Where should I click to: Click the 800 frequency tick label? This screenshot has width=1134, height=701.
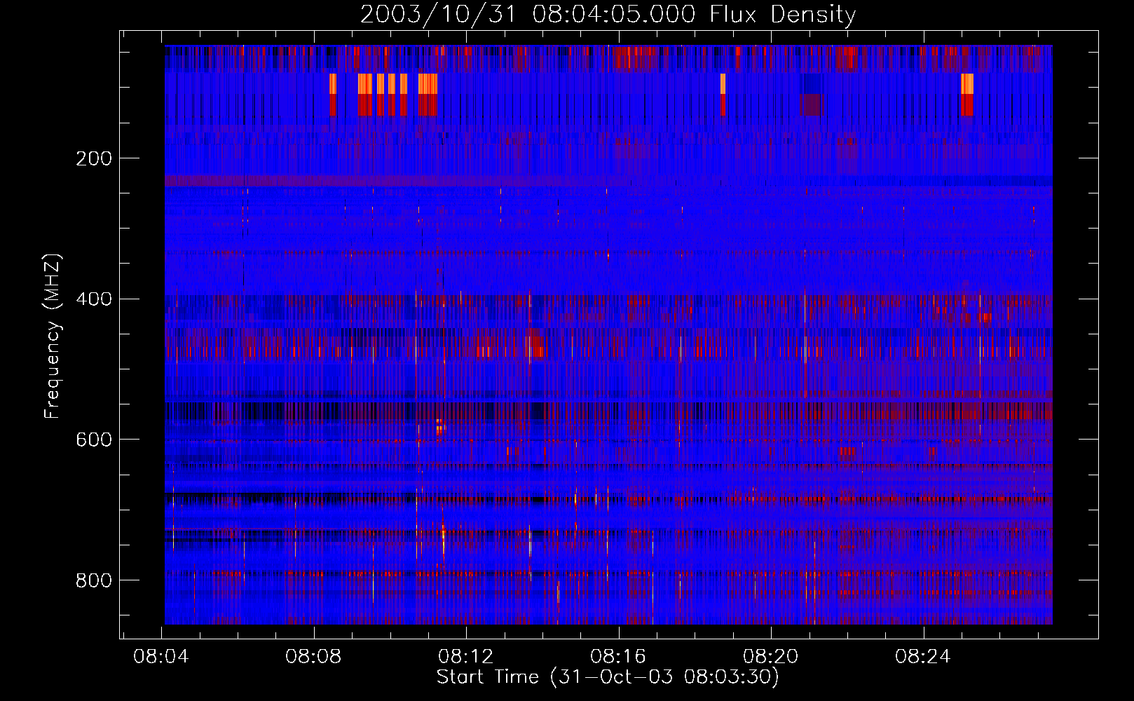94,580
